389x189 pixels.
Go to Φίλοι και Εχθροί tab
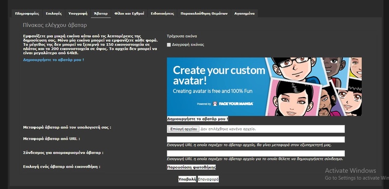(x=129, y=14)
